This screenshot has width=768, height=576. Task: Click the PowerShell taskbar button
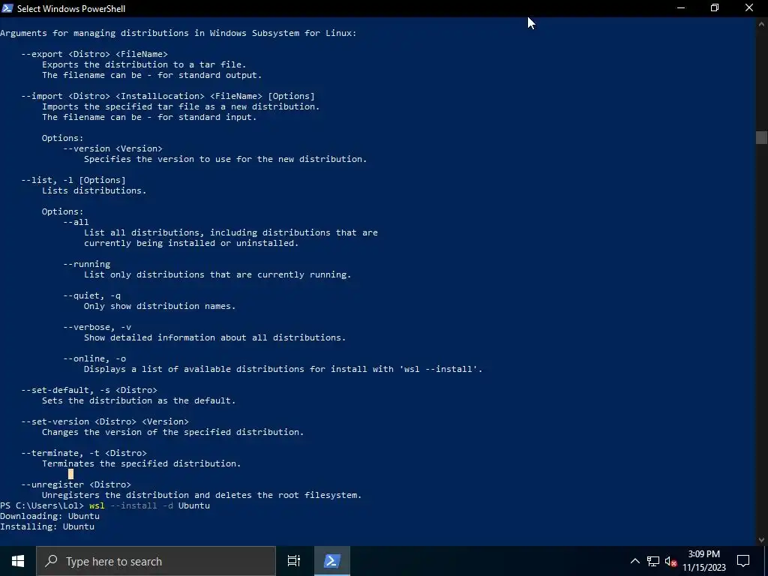332,561
